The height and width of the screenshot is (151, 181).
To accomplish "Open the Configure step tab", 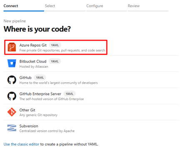I will point(107,7).
